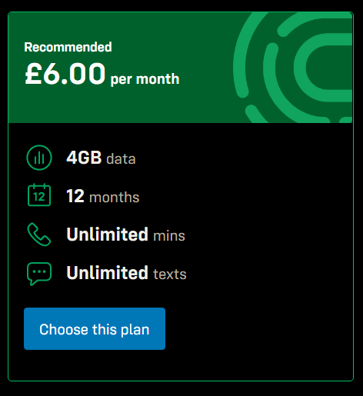Select the 4GB data text

pos(101,158)
